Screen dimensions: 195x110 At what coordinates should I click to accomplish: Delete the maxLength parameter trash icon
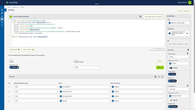(188, 86)
